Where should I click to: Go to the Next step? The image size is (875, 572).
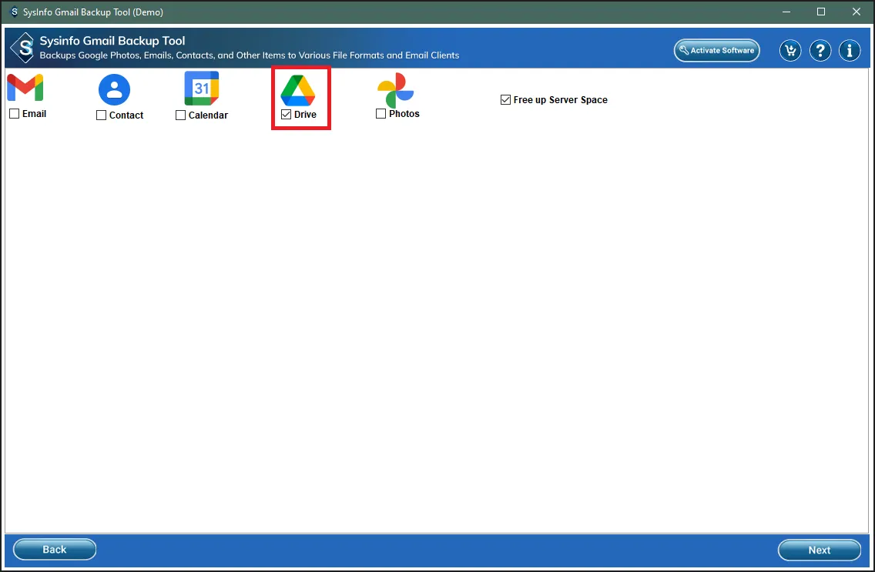click(820, 550)
